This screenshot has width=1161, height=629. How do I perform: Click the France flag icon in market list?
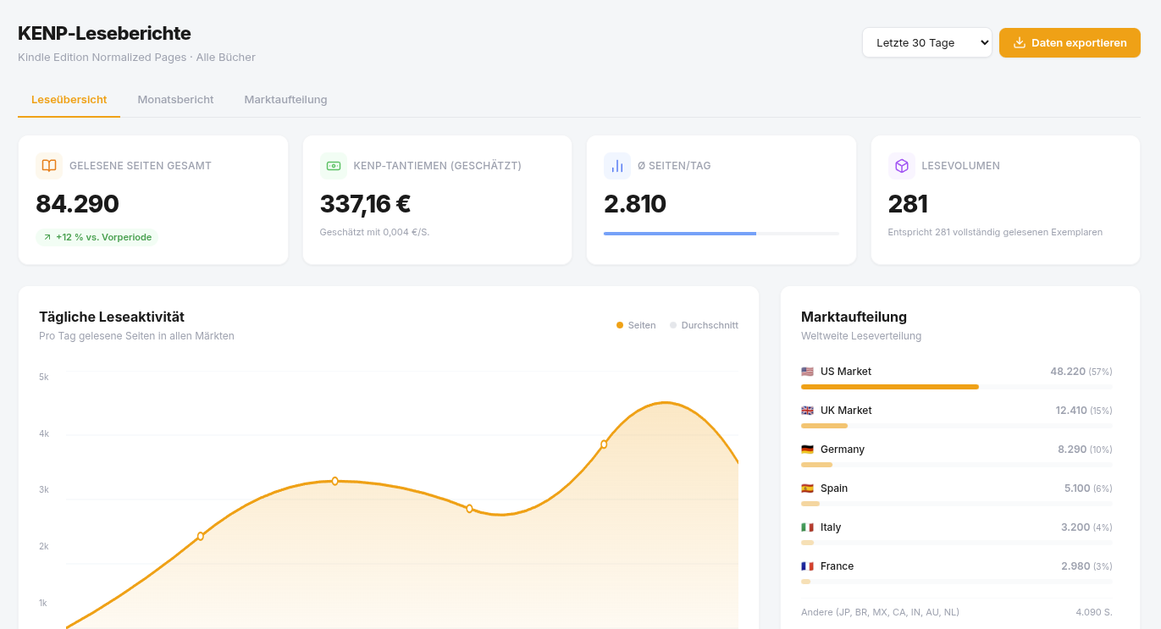807,566
